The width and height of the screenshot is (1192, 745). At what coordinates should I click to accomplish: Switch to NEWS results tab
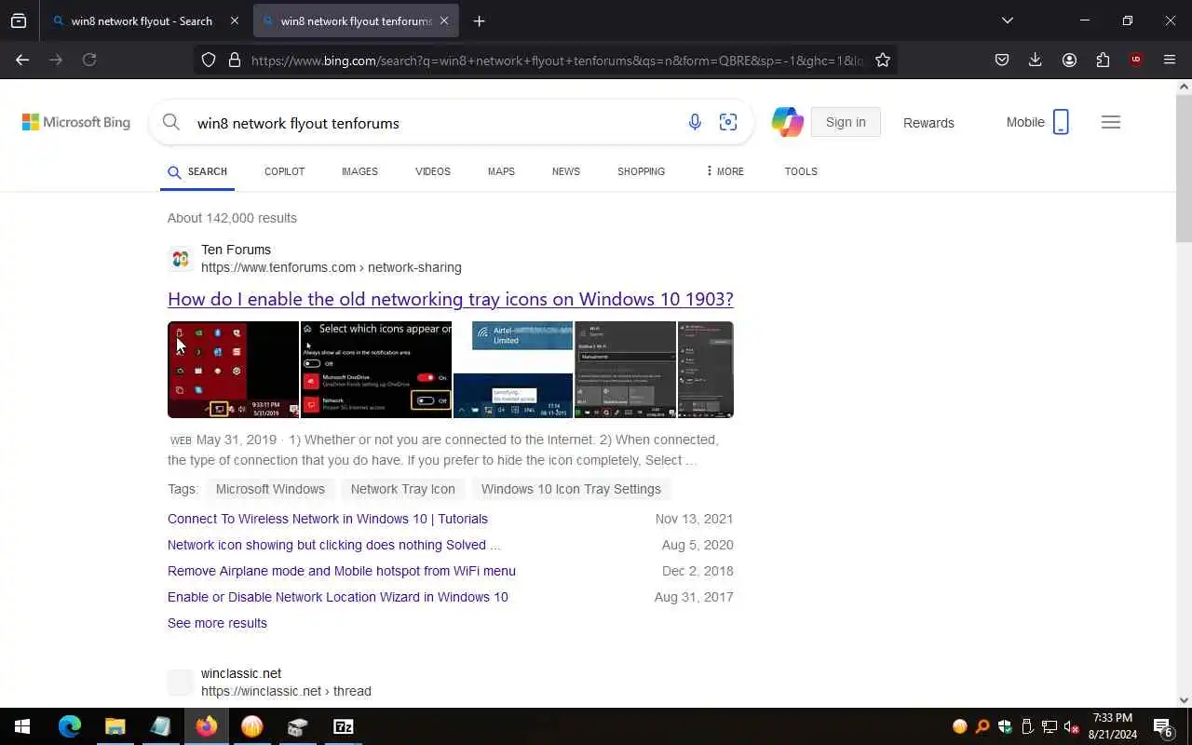pos(565,171)
